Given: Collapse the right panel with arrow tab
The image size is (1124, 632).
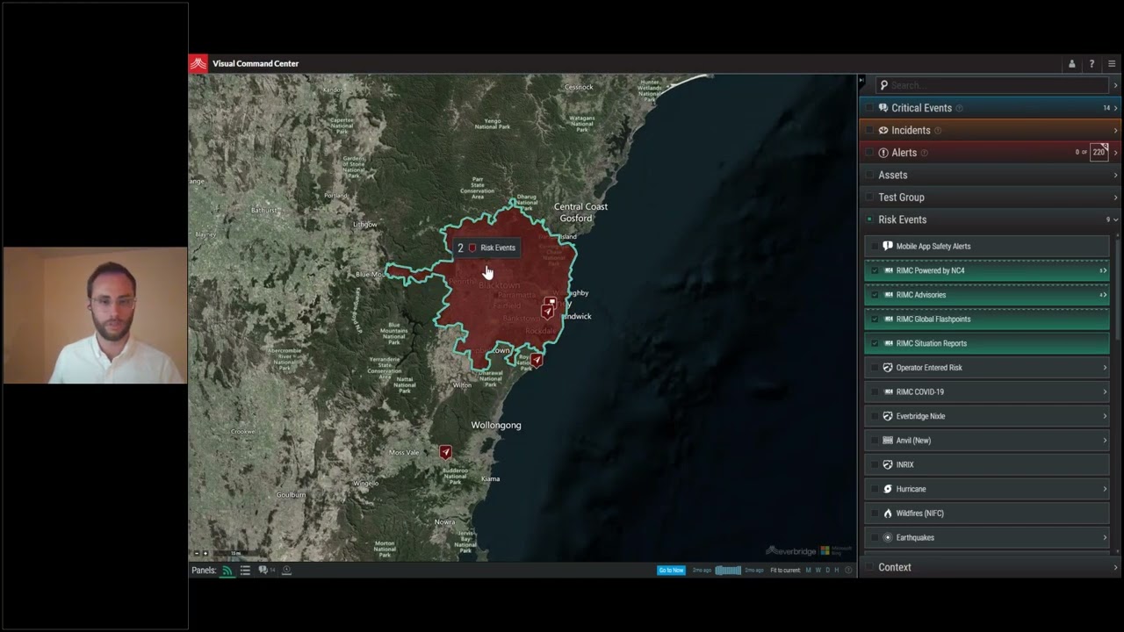Looking at the screenshot, I should point(861,82).
